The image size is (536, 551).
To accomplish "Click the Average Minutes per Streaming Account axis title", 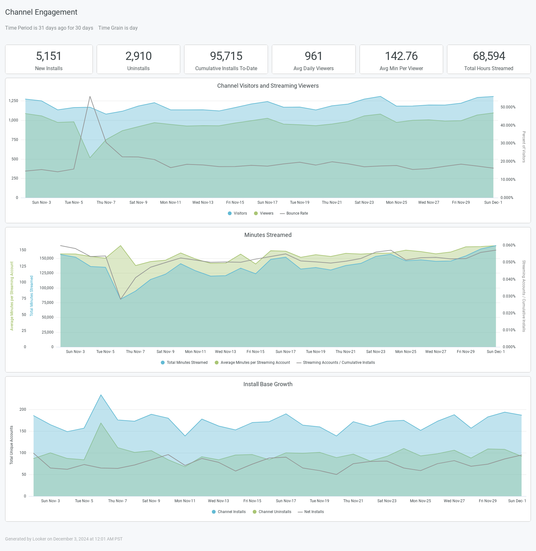I will (12, 296).
